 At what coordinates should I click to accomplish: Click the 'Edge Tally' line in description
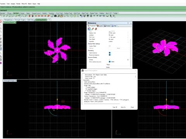tap(88, 85)
